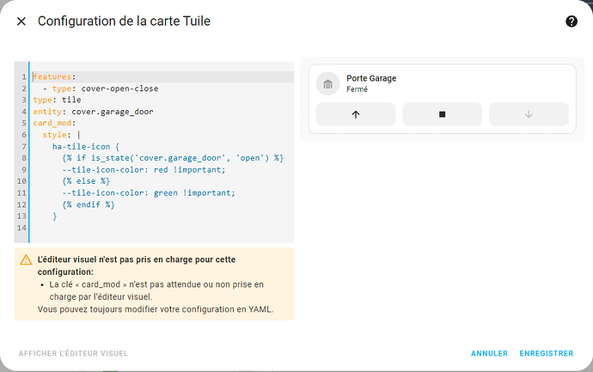Viewport: 593px width, 372px height.
Task: Click the 'Fermé' state text in preview
Action: click(357, 89)
